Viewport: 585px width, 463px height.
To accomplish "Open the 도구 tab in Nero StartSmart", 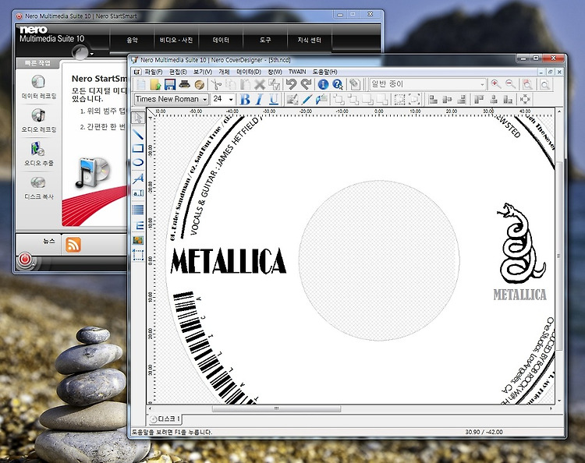I will click(x=265, y=40).
